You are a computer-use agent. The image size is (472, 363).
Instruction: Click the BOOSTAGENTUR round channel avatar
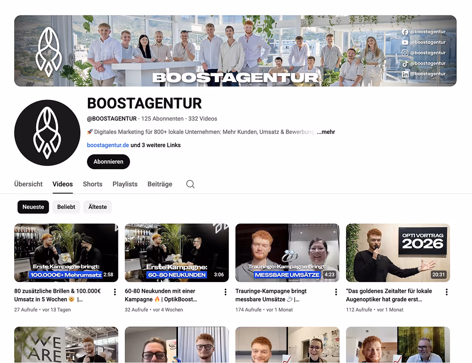47,133
